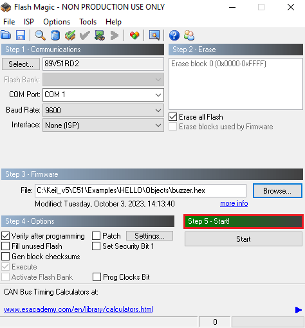The width and height of the screenshot is (305, 328).
Task: Close the Flash Magic window
Action: (291, 7)
